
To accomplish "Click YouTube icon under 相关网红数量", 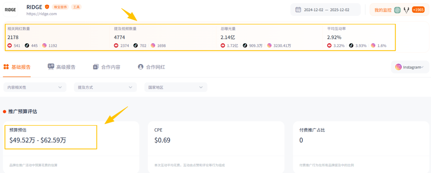I will (10, 46).
